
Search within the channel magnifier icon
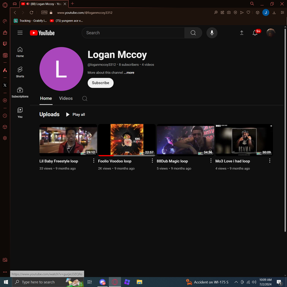coord(84,99)
